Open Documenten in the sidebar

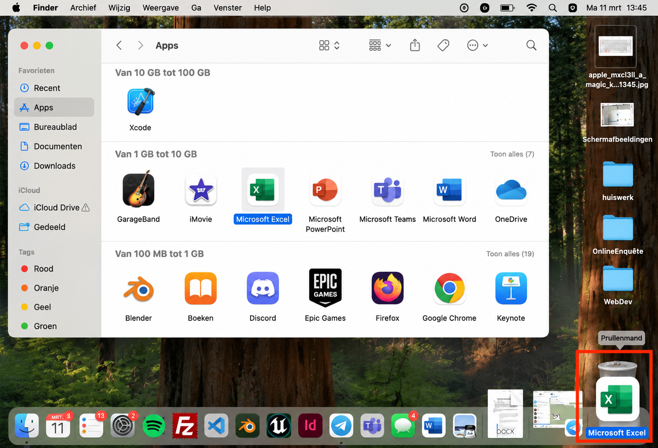coord(54,146)
